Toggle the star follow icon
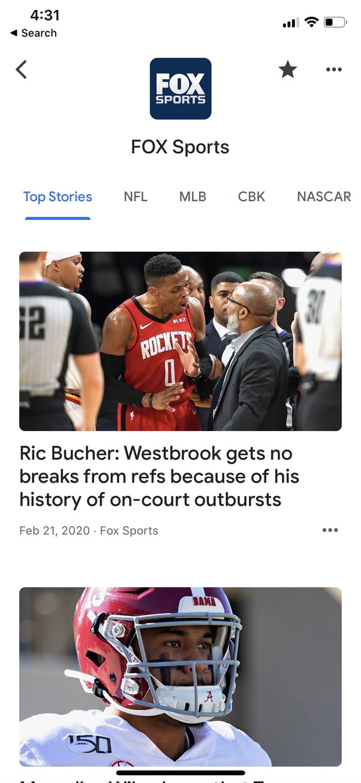This screenshot has height=783, width=361. pos(288,70)
